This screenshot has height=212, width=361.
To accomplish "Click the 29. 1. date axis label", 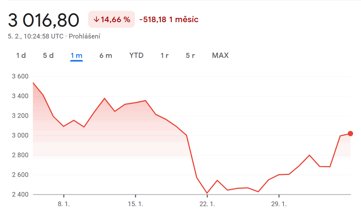I will (x=279, y=204).
